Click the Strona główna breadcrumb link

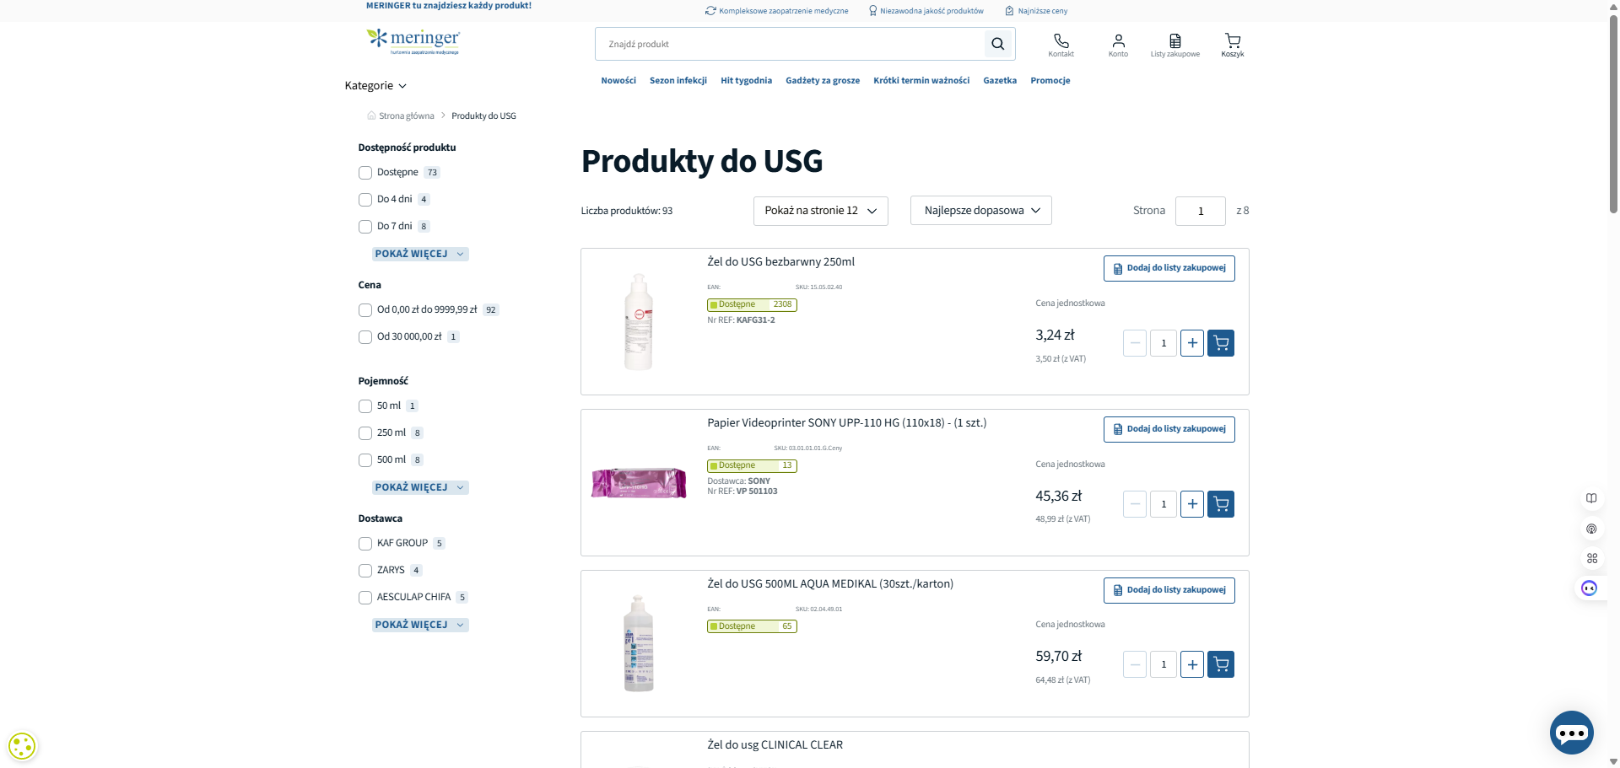(406, 116)
